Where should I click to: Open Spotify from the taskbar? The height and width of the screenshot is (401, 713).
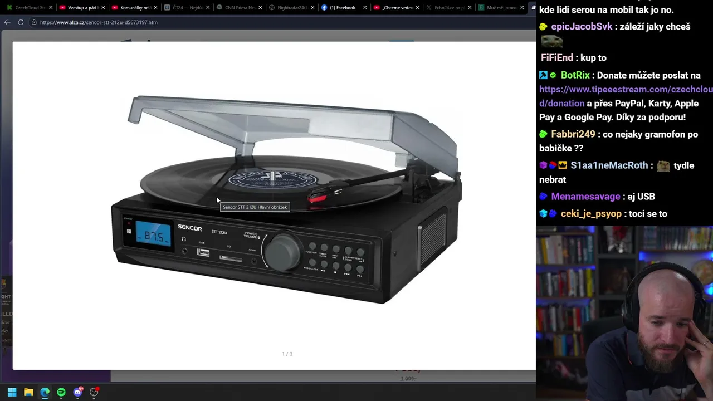pos(61,392)
